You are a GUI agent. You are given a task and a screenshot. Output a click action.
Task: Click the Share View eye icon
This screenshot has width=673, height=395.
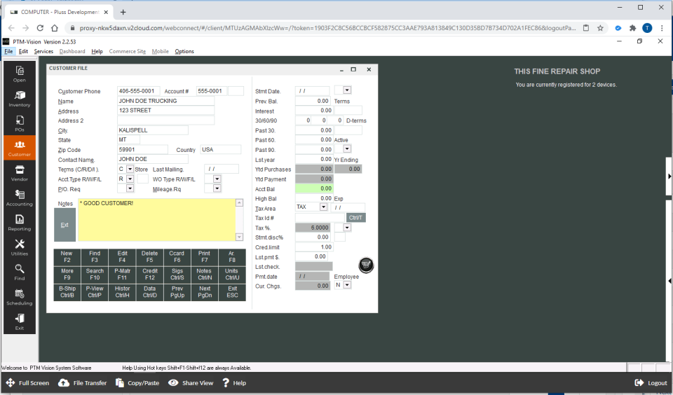(173, 382)
